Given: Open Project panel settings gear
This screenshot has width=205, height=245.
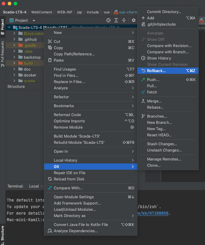Looking at the screenshot, I should [134, 20].
